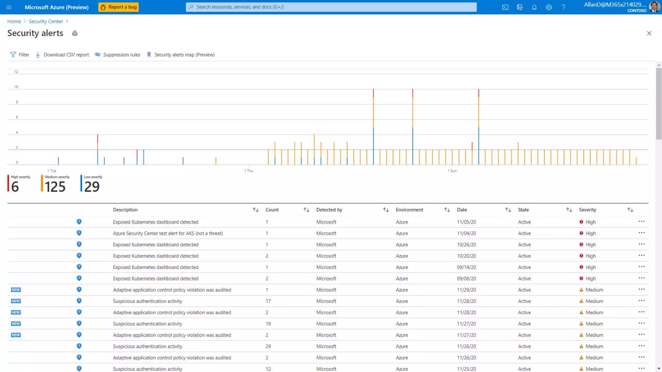The width and height of the screenshot is (662, 372).
Task: Open the notifications bell
Action: coord(534,7)
